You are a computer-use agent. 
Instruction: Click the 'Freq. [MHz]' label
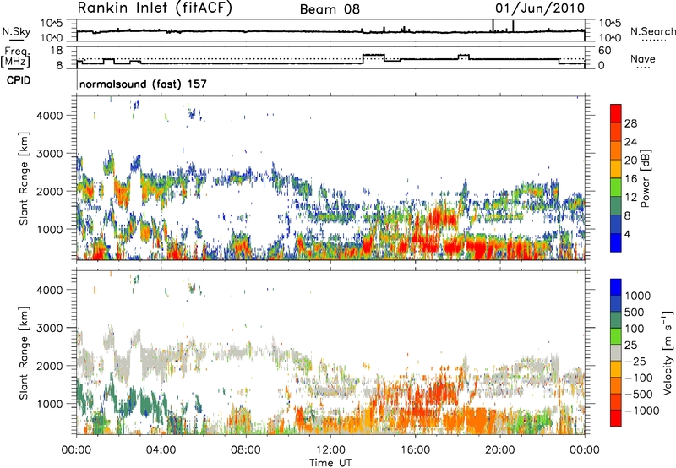16,57
